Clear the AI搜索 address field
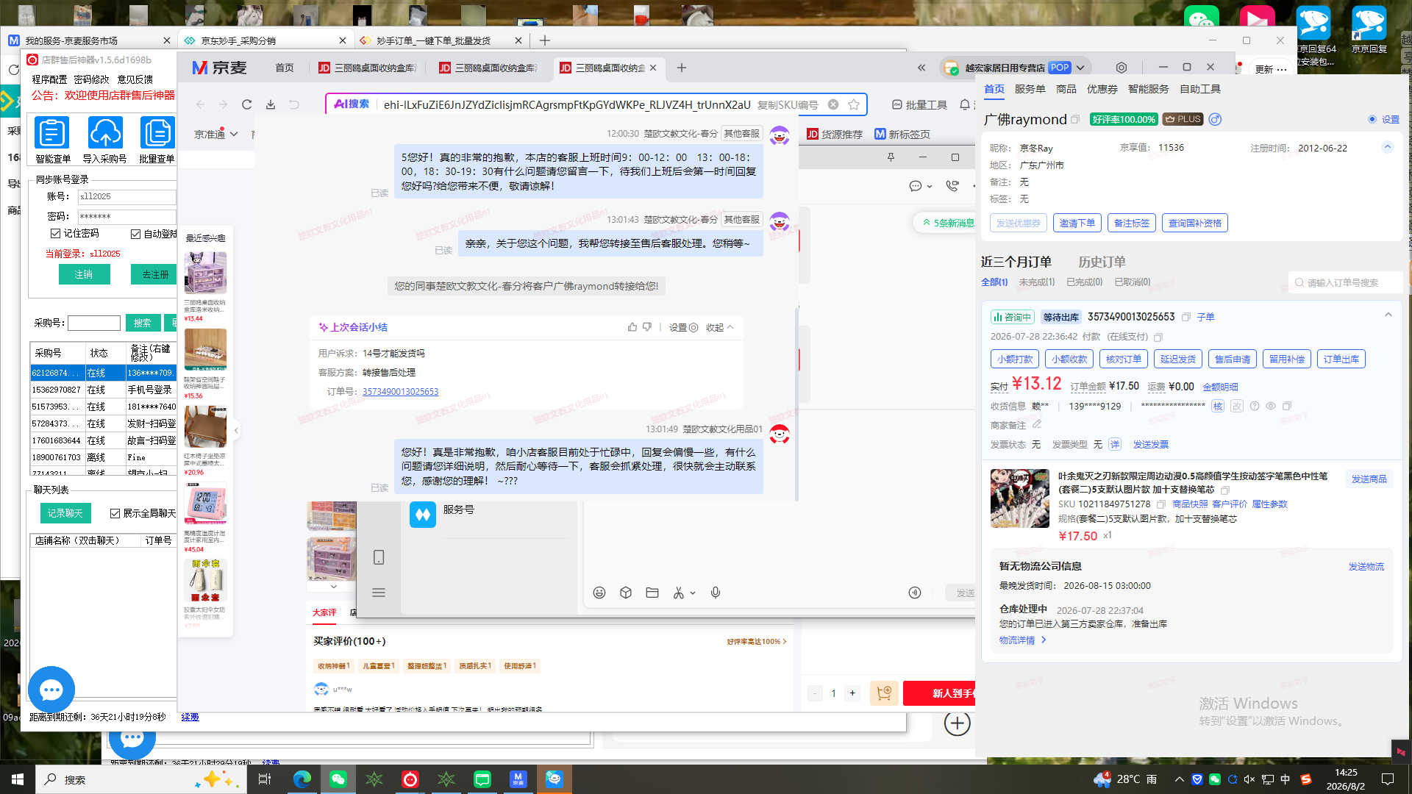Viewport: 1412px width, 794px height. click(x=833, y=104)
